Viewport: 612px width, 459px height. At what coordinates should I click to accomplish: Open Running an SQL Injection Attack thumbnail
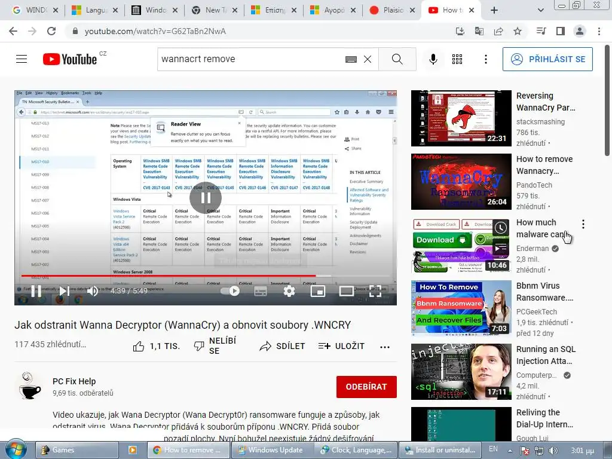coord(461,372)
